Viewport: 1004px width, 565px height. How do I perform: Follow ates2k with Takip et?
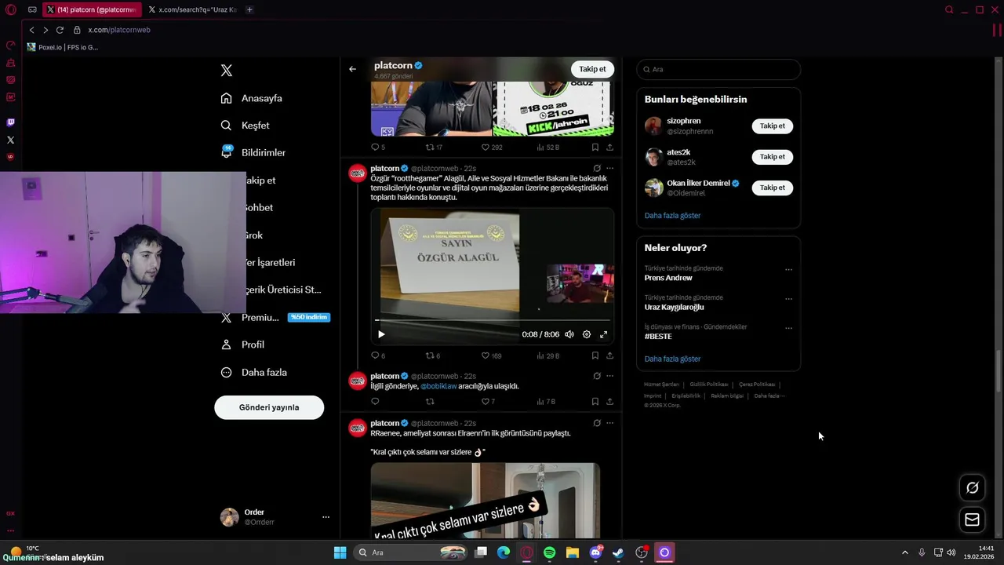point(773,156)
